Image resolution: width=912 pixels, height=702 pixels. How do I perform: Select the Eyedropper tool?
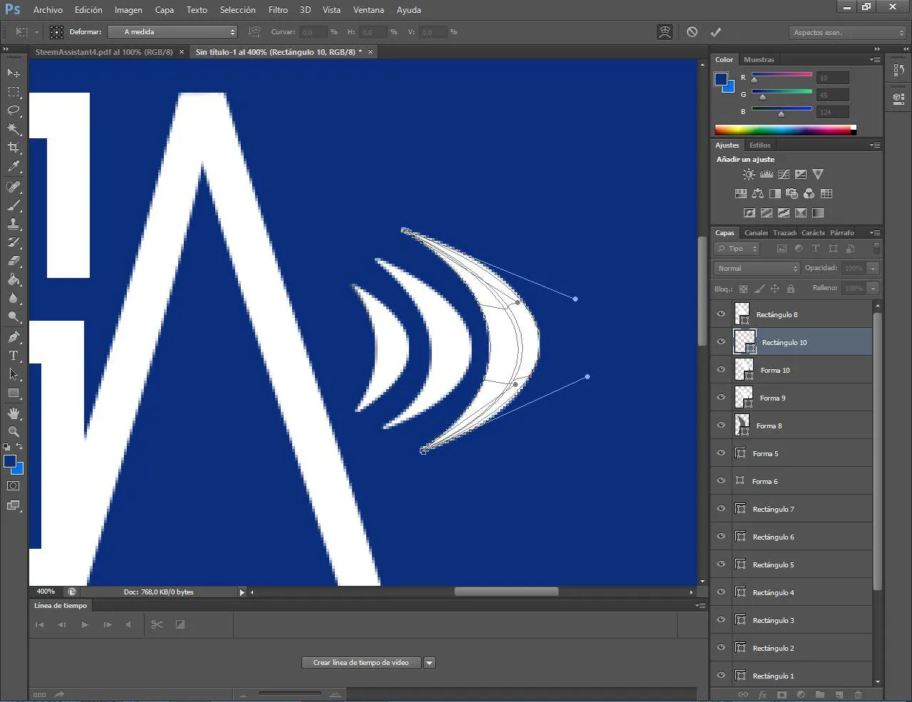point(14,167)
